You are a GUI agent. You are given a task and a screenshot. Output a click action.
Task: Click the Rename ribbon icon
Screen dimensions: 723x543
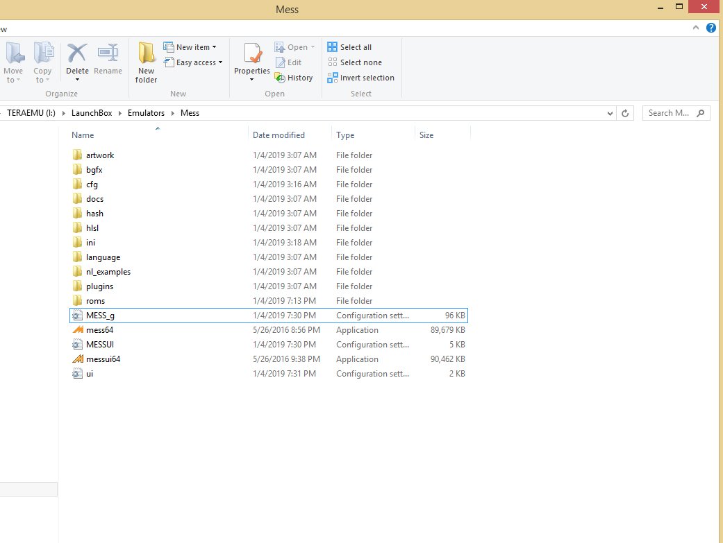pos(108,53)
